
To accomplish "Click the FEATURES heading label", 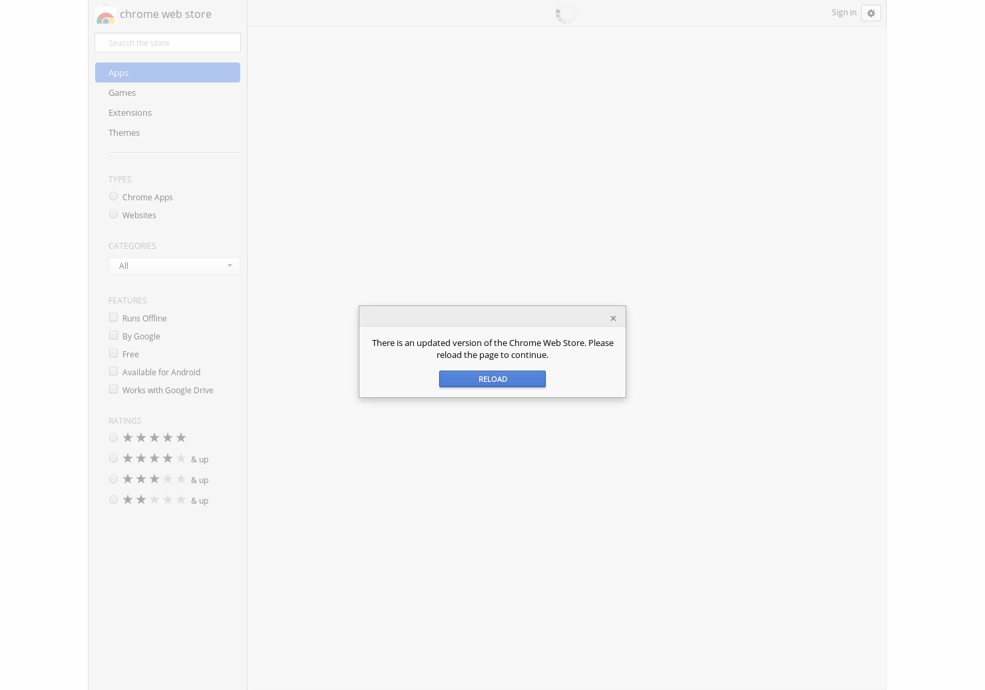I will (128, 301).
